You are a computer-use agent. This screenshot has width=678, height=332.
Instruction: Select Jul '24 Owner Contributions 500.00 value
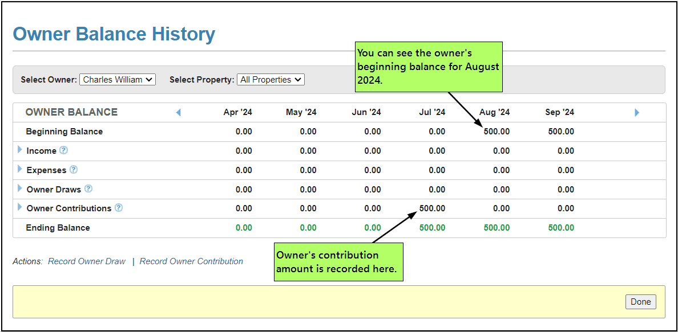[x=432, y=208]
